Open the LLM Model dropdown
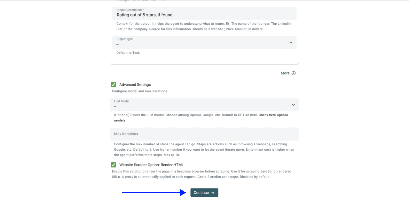 204,105
